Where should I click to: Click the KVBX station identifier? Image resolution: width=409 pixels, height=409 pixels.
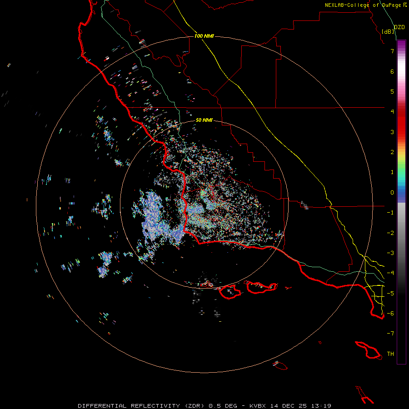tap(258, 406)
